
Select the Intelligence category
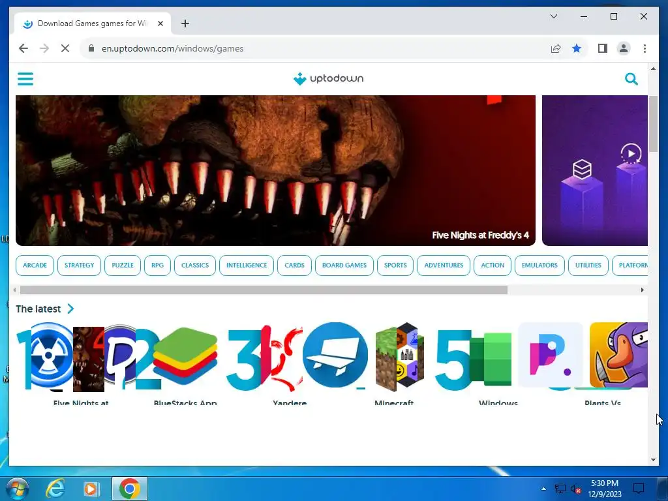247,266
